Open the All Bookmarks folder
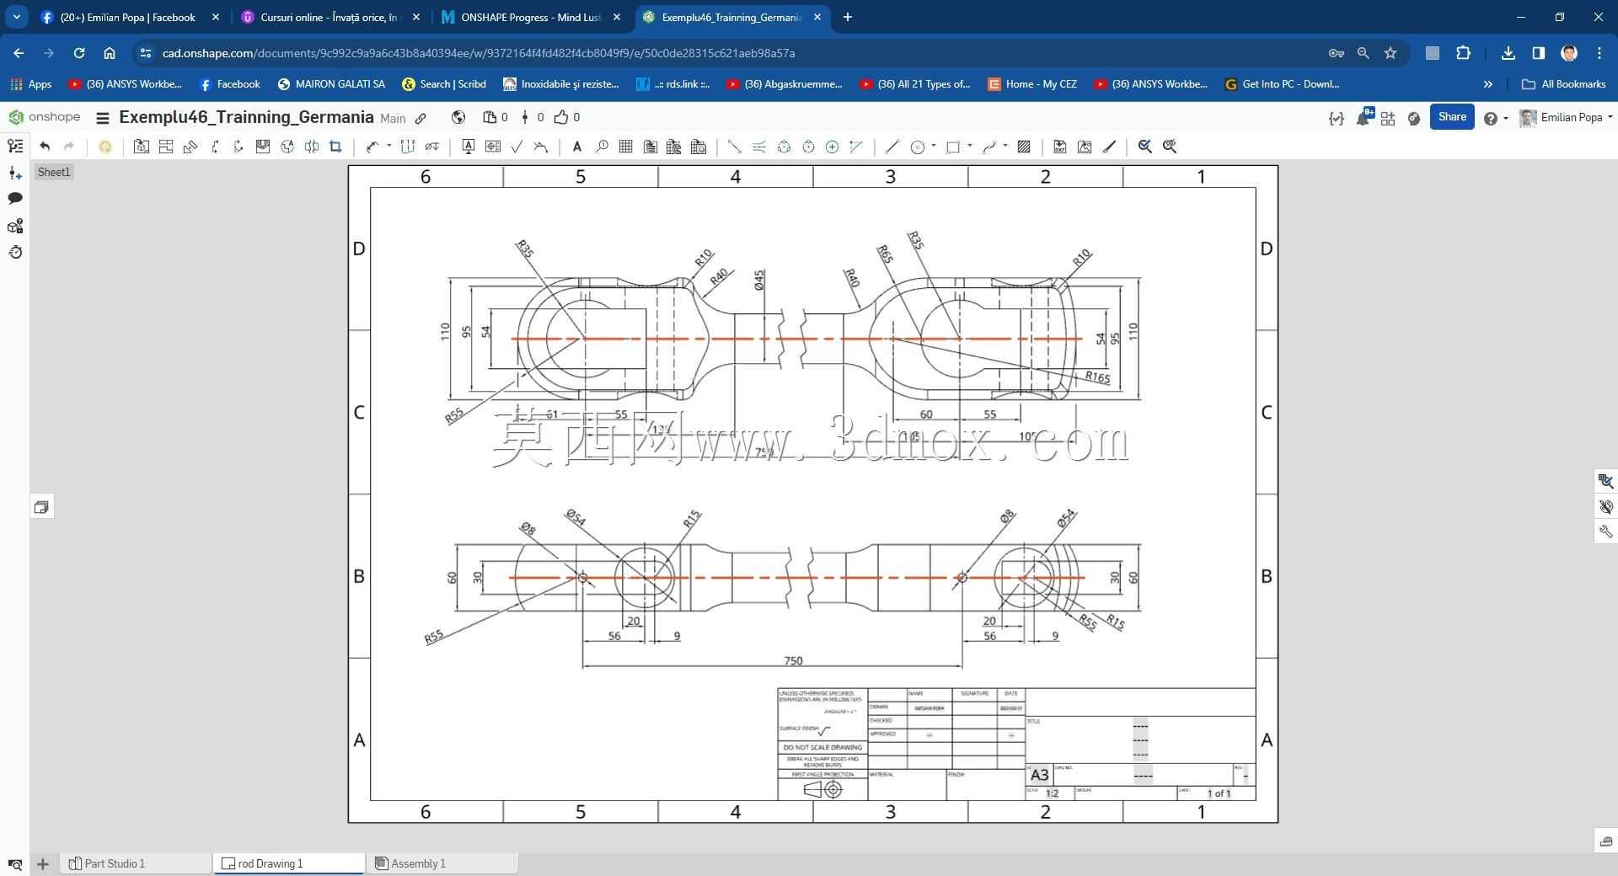This screenshot has width=1618, height=876. tap(1564, 84)
